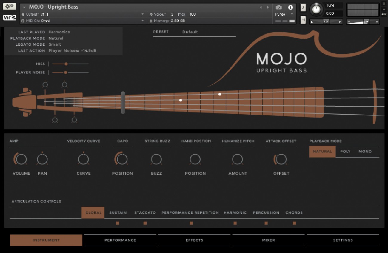Go to next instrument with the right arrow icon
388x253 pixels.
(268, 7)
